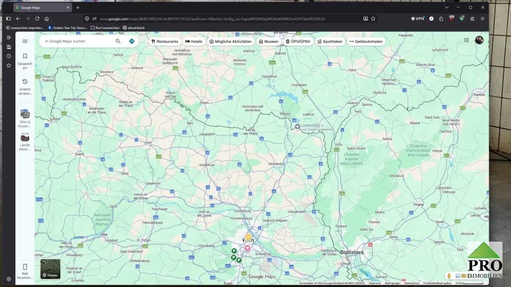This screenshot has width=511, height=287.
Task: Click the top browser-sidebar workspace icon
Action: tap(9, 37)
